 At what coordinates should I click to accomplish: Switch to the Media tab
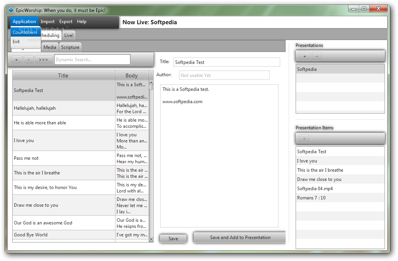(x=50, y=47)
